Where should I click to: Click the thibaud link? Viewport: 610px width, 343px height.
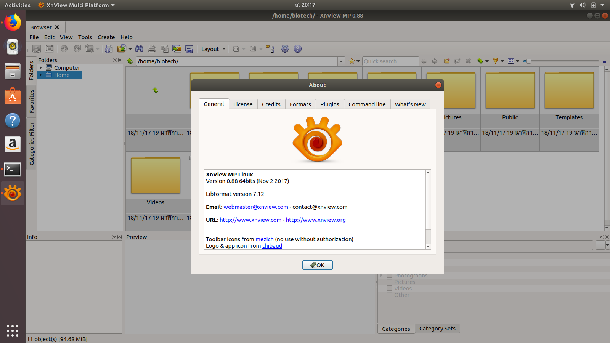tap(272, 246)
